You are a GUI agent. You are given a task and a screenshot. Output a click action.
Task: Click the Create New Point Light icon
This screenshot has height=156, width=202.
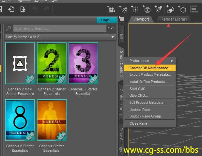tap(135, 9)
